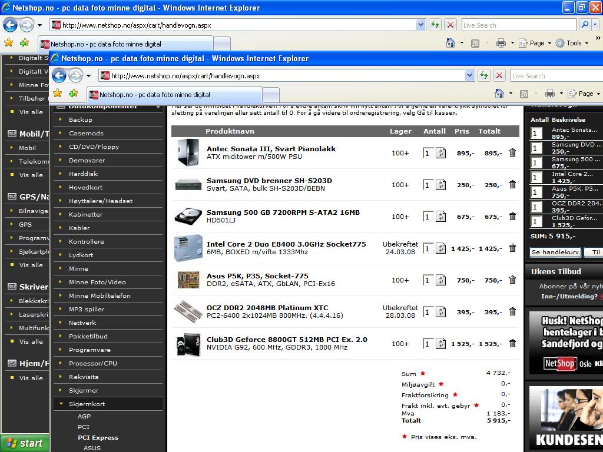Click NetShop hentelager banner

pyautogui.click(x=566, y=343)
